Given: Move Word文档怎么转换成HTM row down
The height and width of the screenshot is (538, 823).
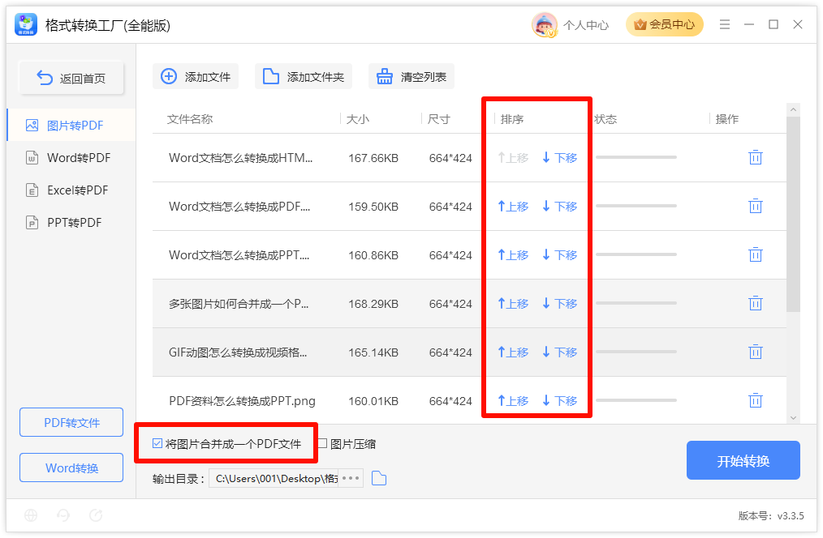Looking at the screenshot, I should click(x=559, y=158).
